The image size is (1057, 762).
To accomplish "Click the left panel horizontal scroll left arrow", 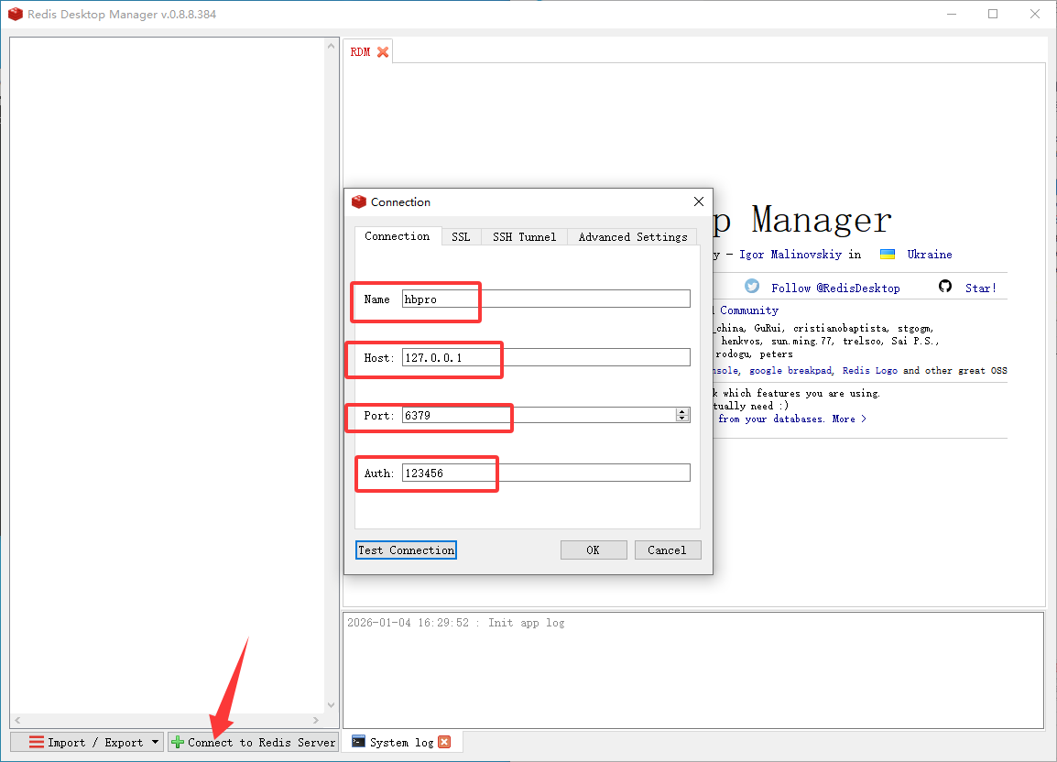I will (17, 720).
